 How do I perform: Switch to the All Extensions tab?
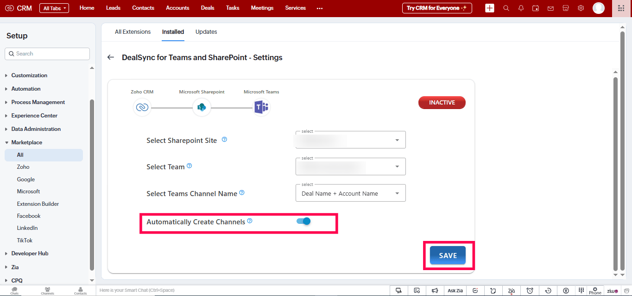click(x=133, y=32)
